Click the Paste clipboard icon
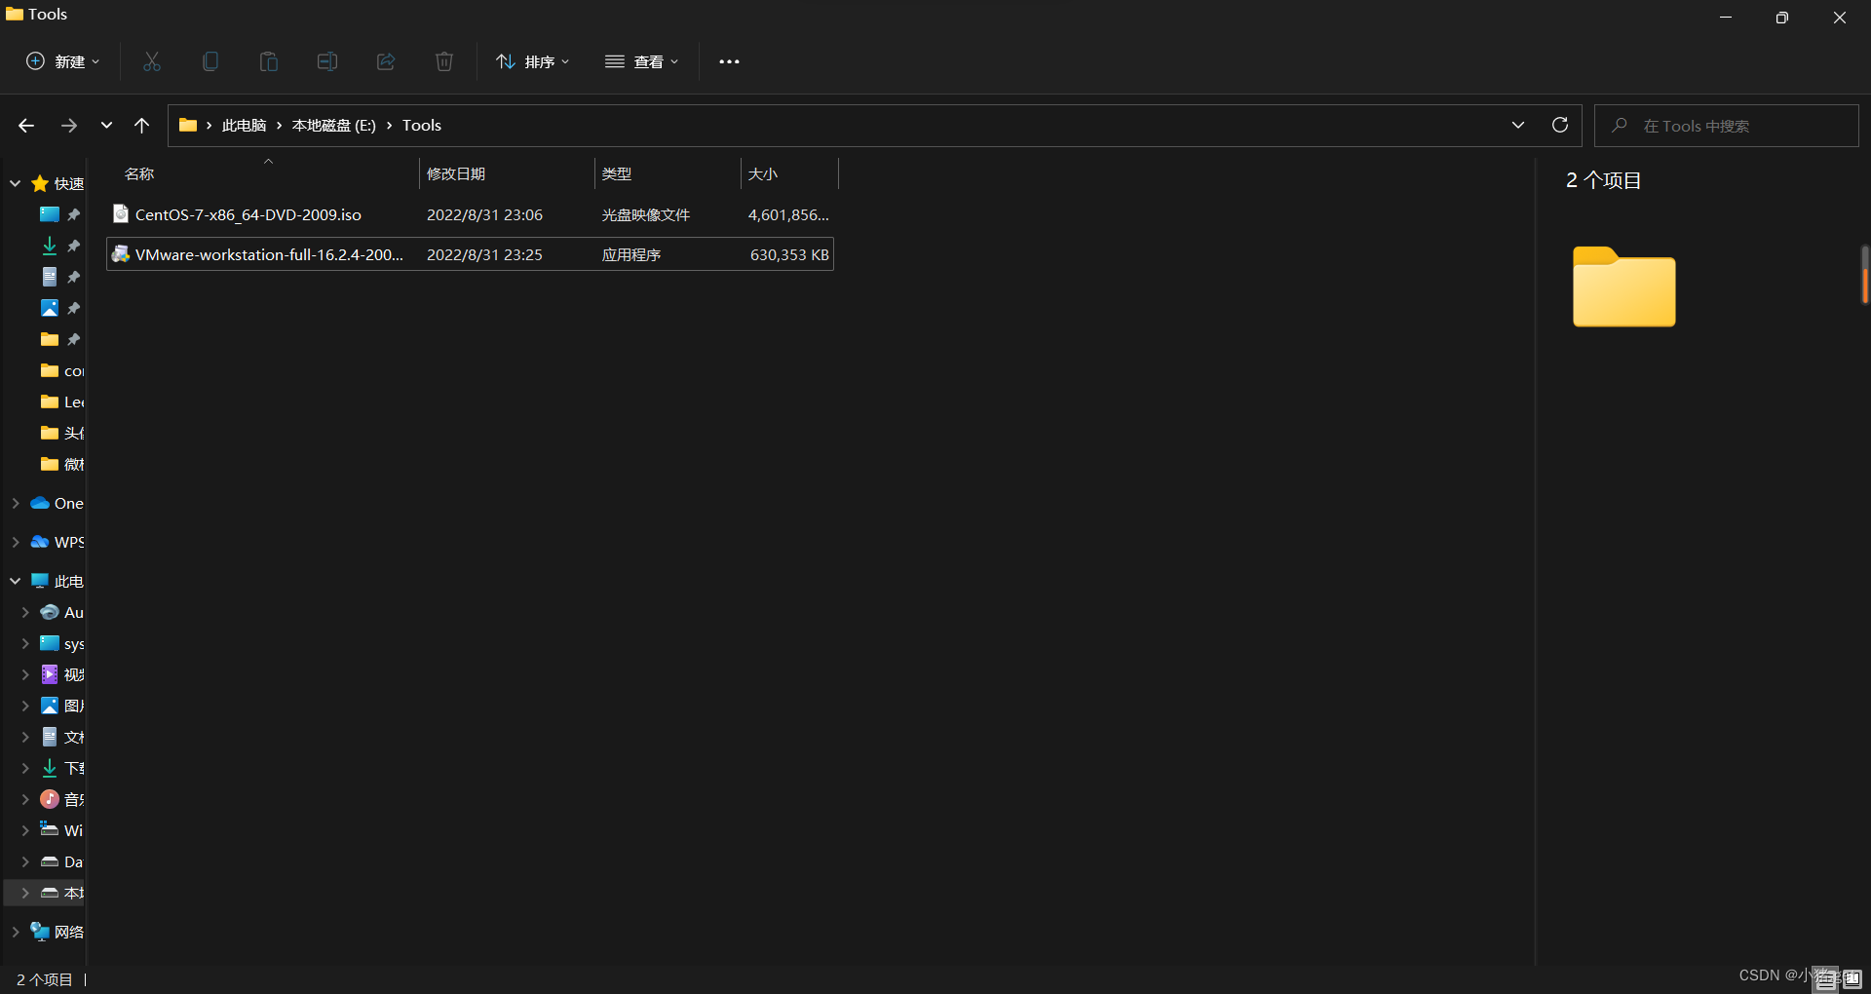1871x994 pixels. click(x=269, y=61)
